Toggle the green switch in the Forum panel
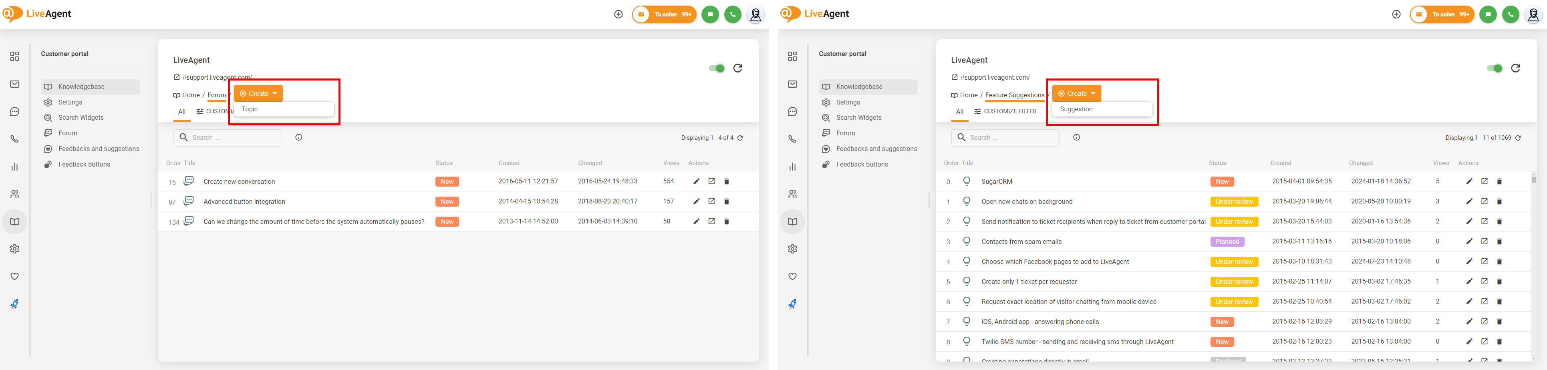Viewport: 1547px width, 370px height. [717, 68]
